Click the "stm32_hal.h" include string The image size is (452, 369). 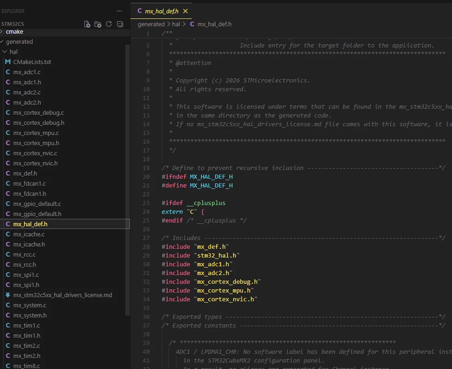[217, 255]
